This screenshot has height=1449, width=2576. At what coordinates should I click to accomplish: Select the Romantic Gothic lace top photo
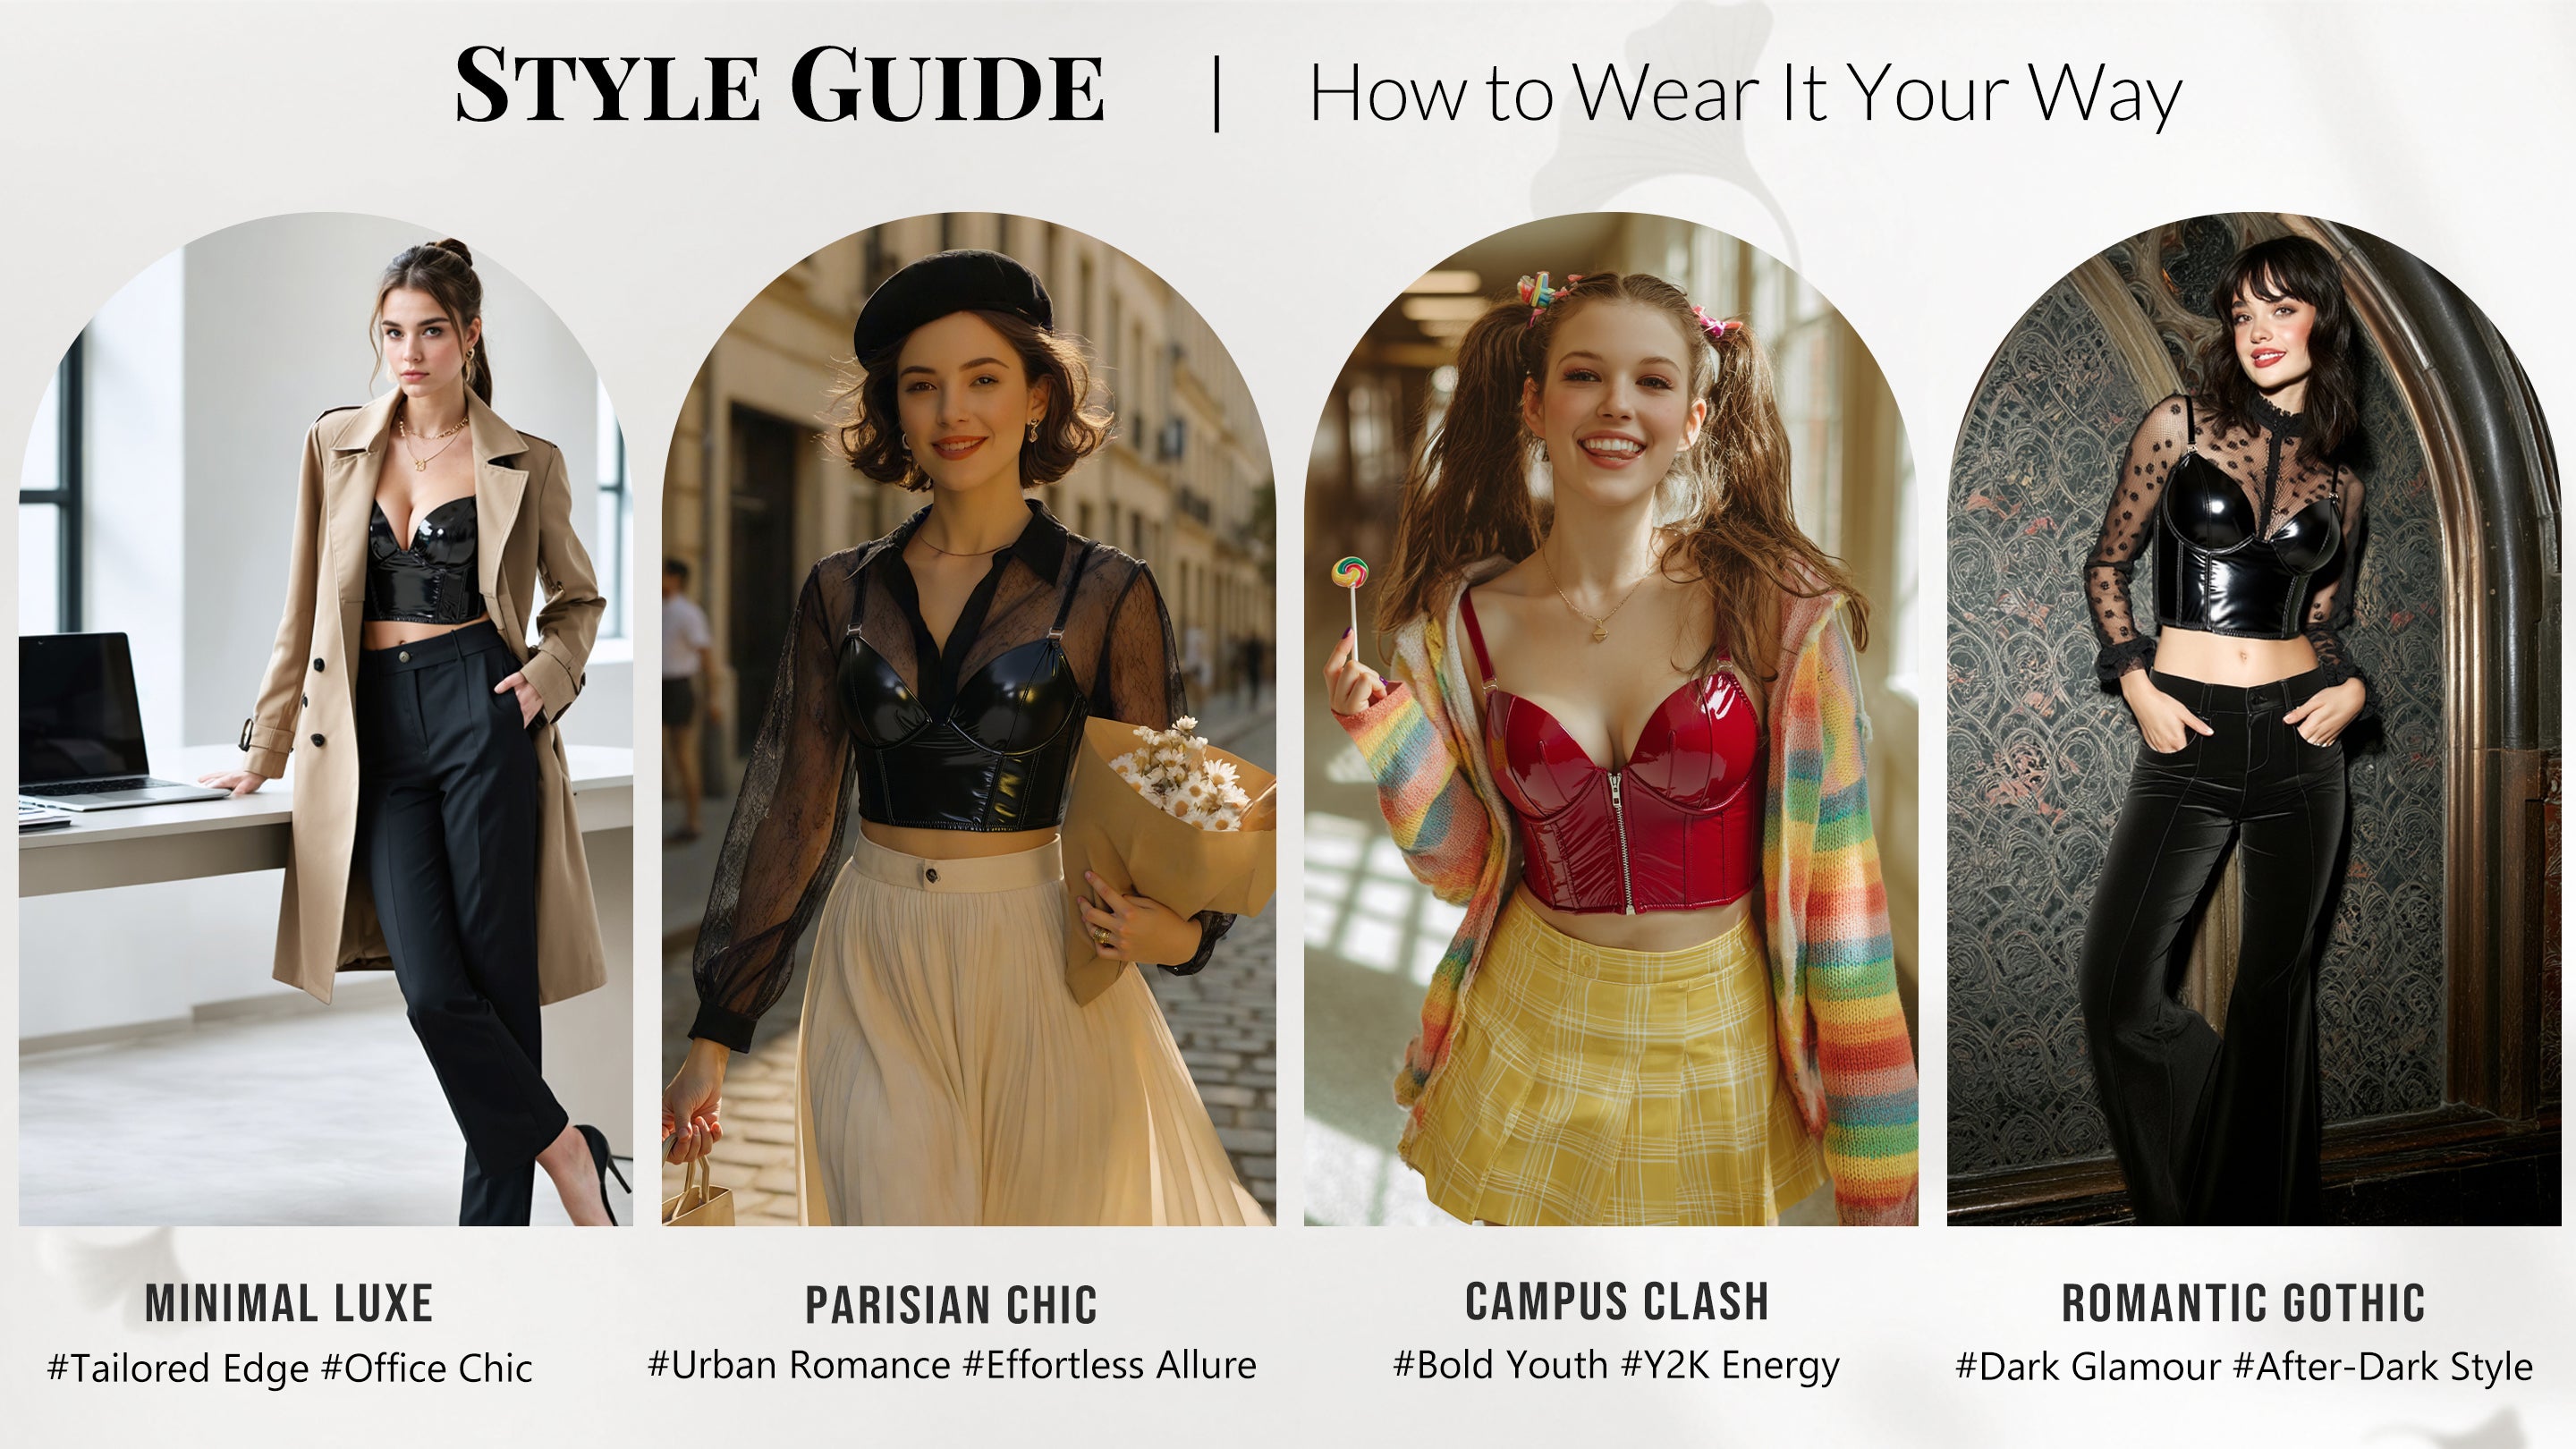click(2254, 719)
